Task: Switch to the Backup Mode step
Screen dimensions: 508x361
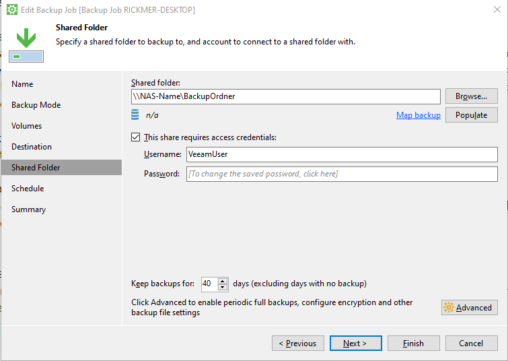Action: 36,105
